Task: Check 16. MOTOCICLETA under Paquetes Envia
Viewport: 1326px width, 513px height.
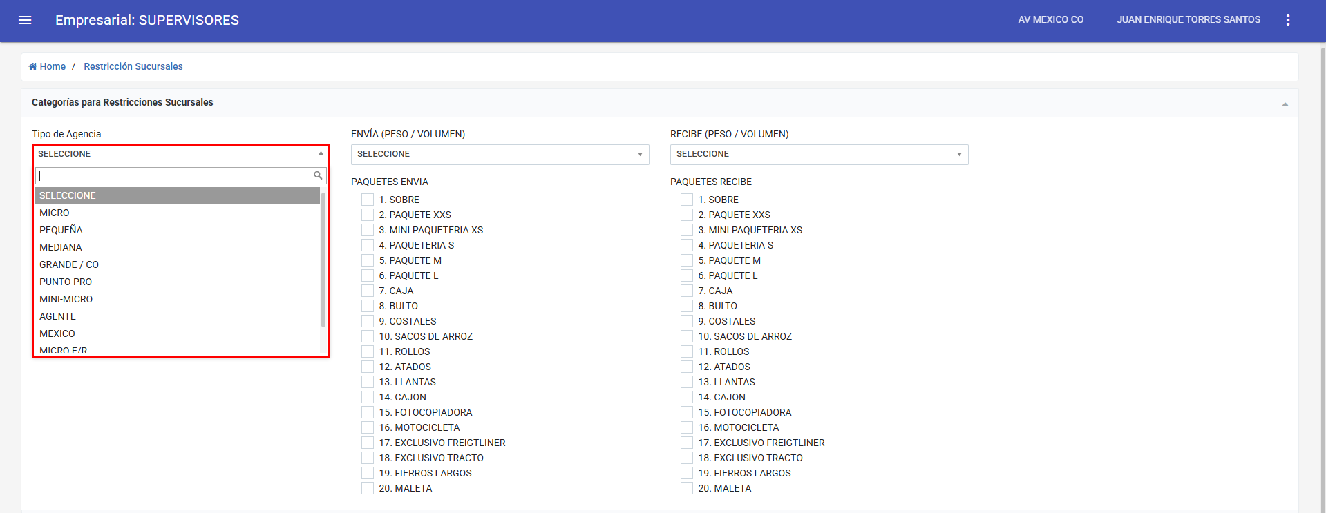Action: coord(368,427)
